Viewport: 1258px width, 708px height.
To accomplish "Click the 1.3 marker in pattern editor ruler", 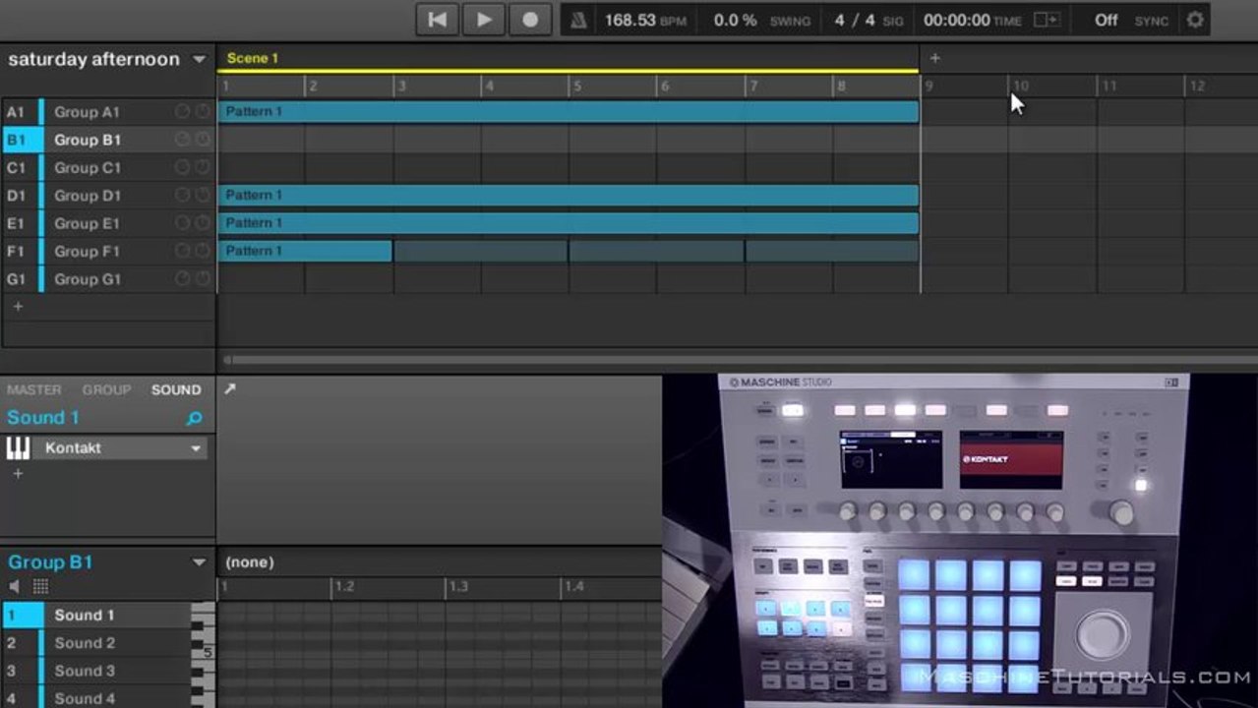I will [x=458, y=586].
